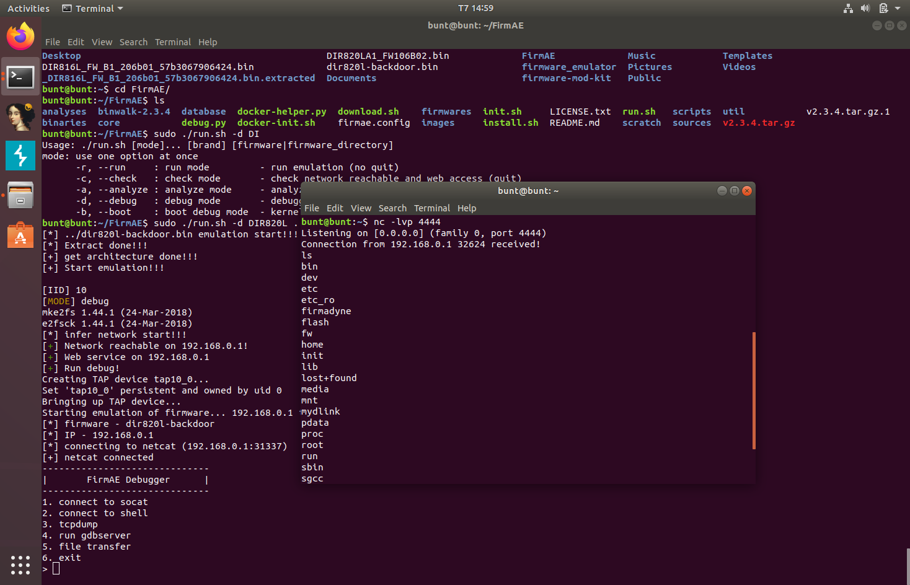Open the volume tray icon
The width and height of the screenshot is (910, 585).
tap(865, 8)
